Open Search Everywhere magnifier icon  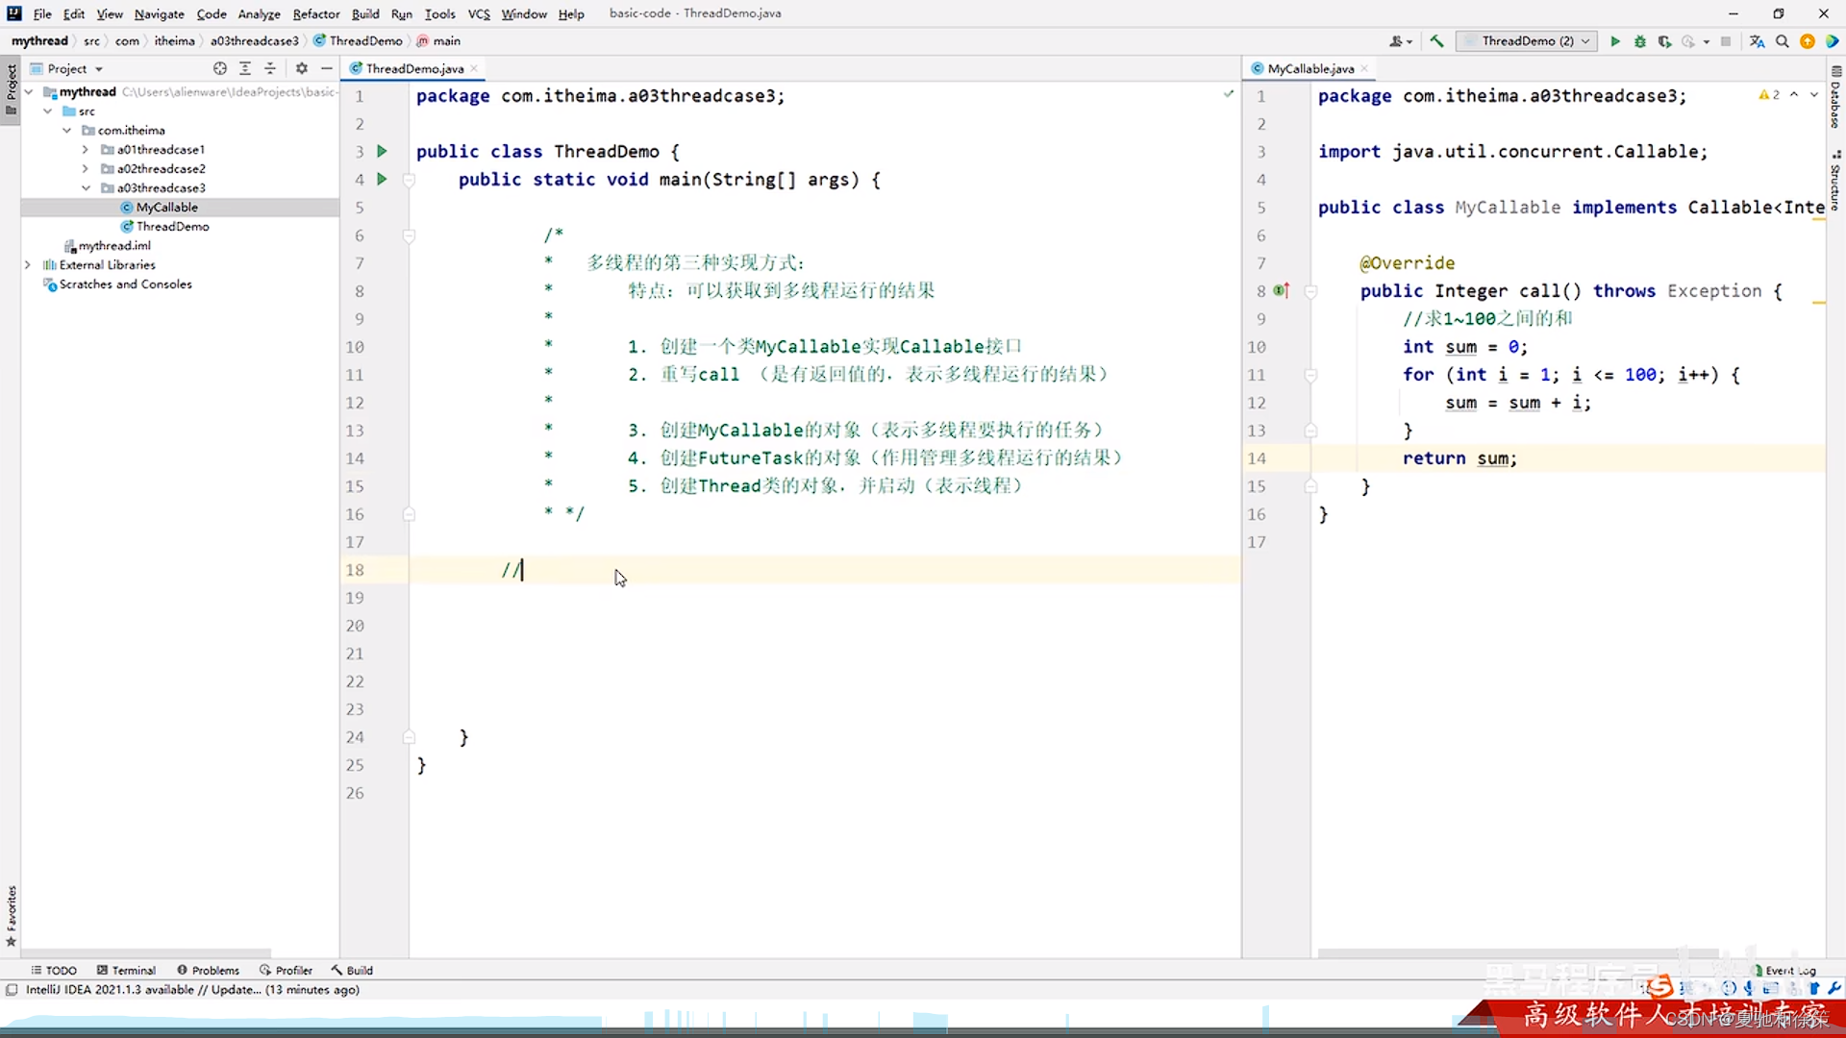pyautogui.click(x=1782, y=41)
